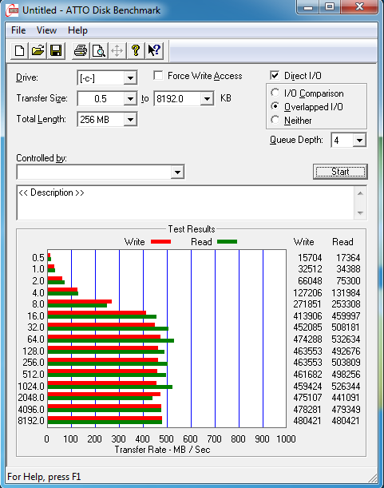Expand the Drive dropdown
384x488 pixels.
(x=130, y=77)
